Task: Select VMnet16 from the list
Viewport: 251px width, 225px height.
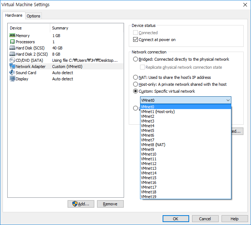Action: (186, 182)
